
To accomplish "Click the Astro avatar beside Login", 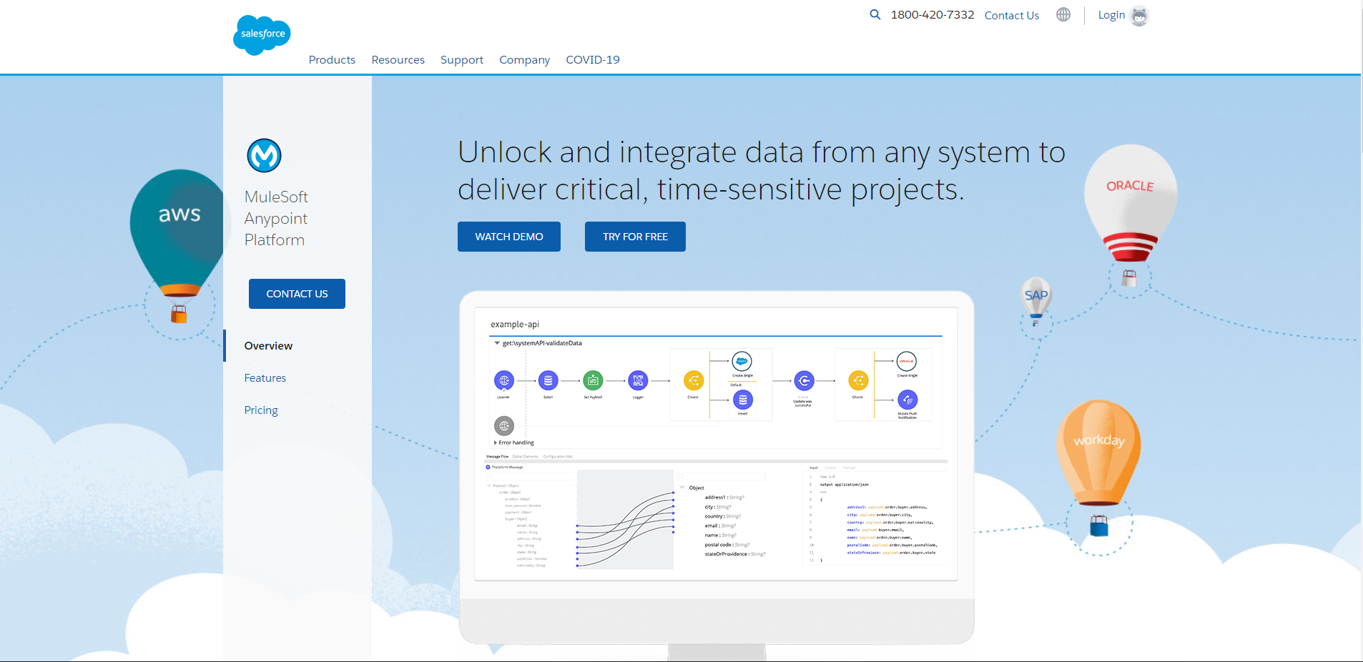I will (x=1139, y=16).
